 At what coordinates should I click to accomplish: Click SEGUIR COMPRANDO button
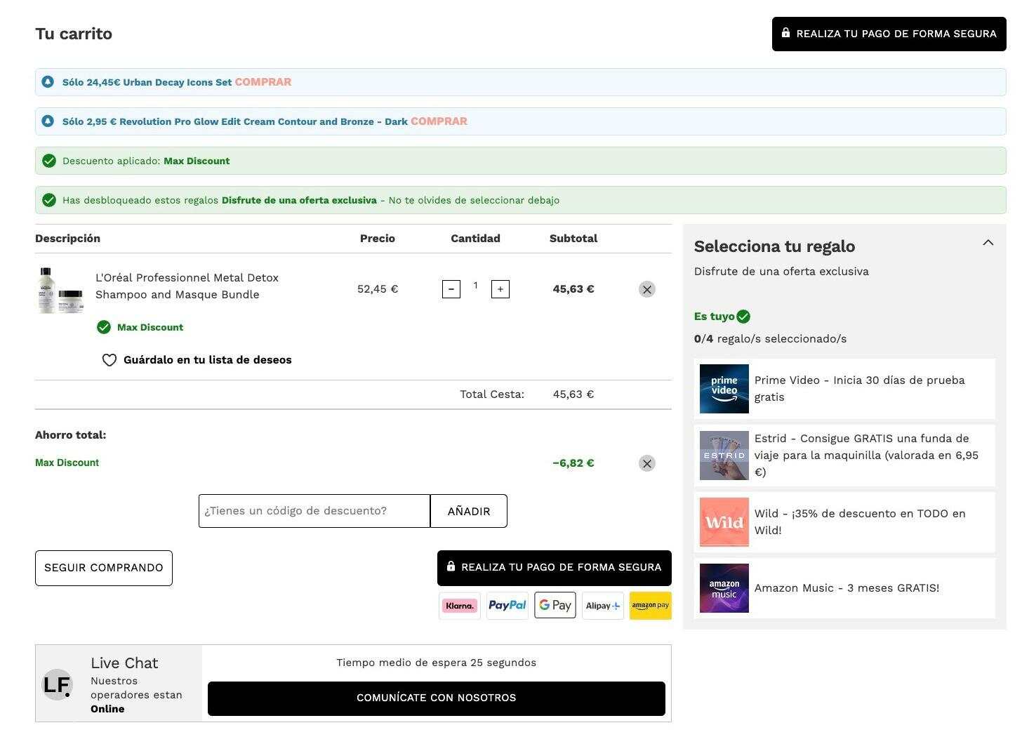click(104, 568)
